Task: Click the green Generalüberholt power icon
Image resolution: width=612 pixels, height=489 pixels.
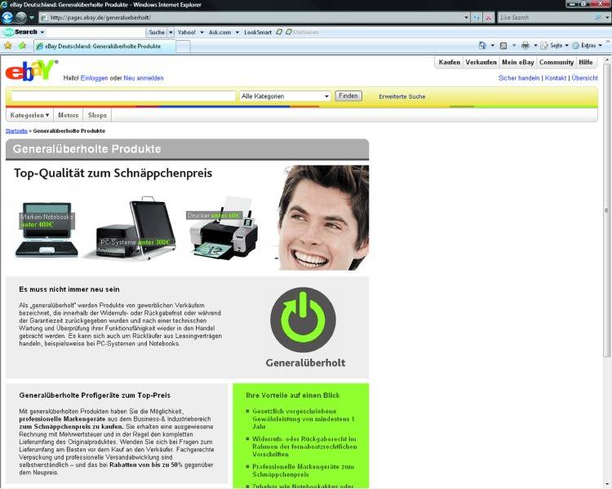Action: pyautogui.click(x=304, y=319)
